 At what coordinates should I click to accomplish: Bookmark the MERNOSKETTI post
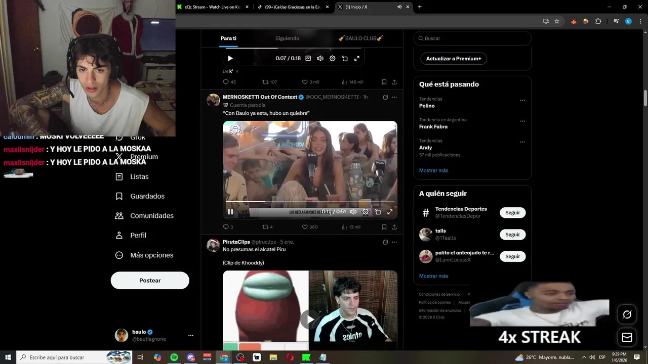(x=384, y=227)
